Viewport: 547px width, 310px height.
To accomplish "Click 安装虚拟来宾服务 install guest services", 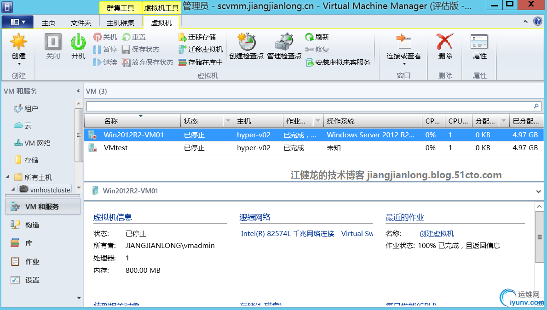I will pos(338,62).
